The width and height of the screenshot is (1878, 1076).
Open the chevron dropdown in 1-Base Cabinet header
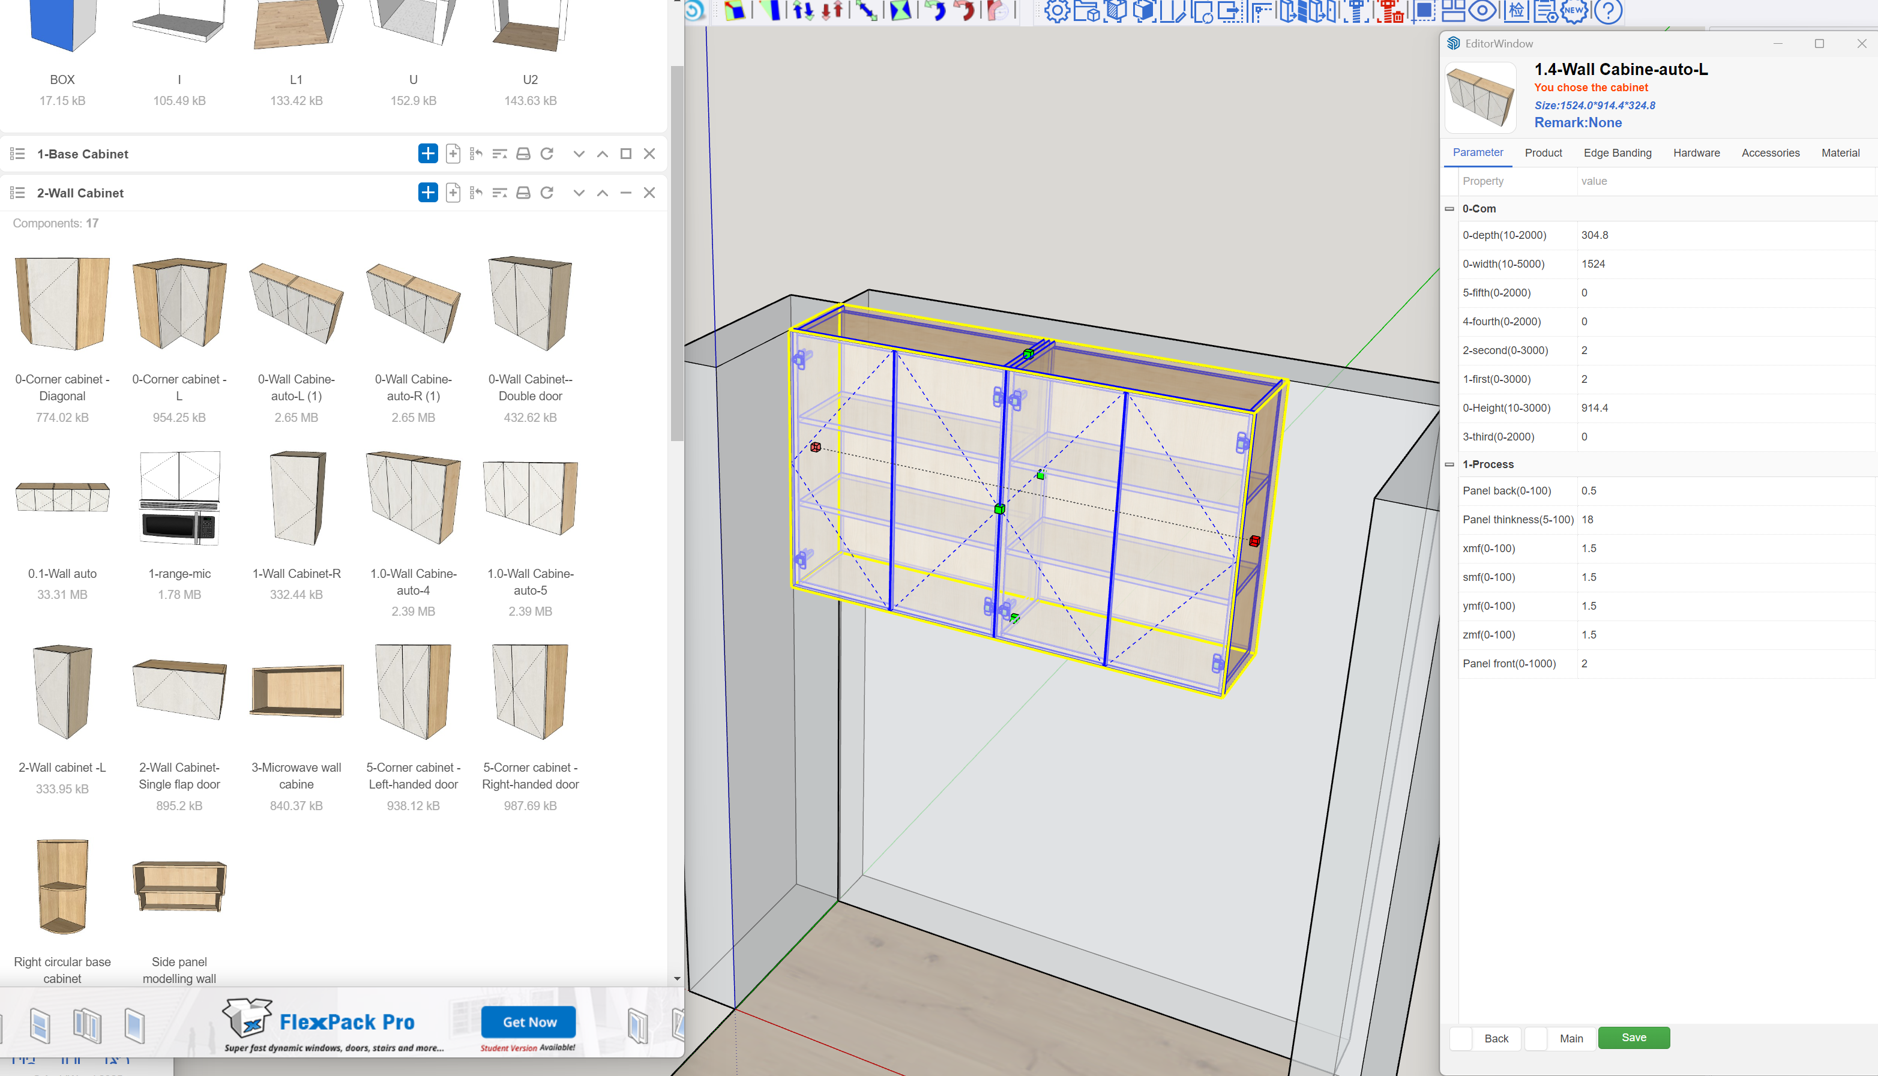pyautogui.click(x=579, y=154)
